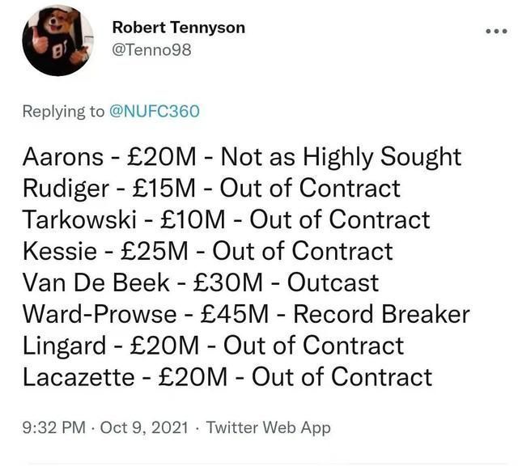Click the "Record Breaker" phrase

(380, 314)
